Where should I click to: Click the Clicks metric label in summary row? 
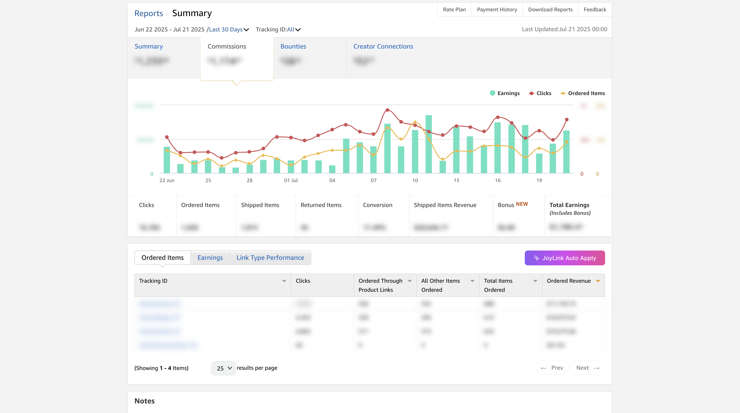point(146,205)
